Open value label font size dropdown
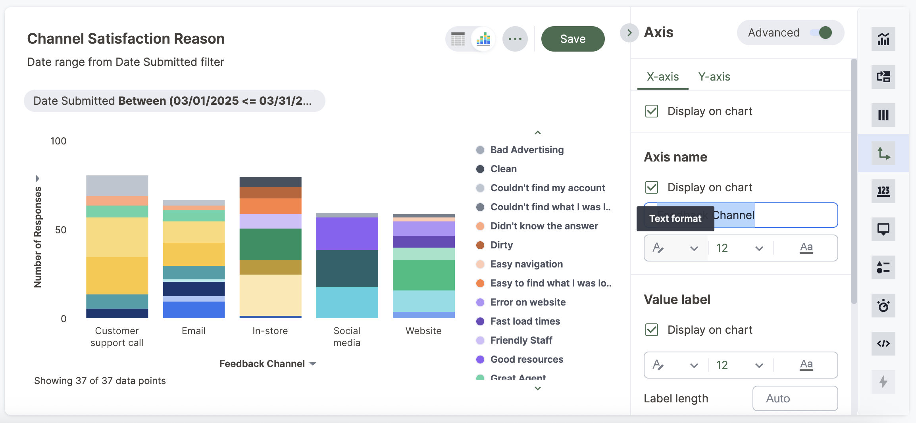 pyautogui.click(x=739, y=365)
